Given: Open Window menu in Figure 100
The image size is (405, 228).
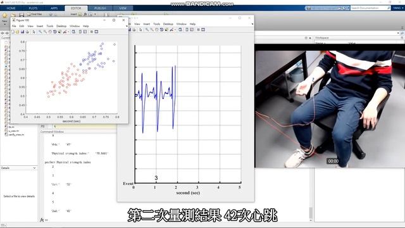Looking at the screenshot, I should pos(75,26).
